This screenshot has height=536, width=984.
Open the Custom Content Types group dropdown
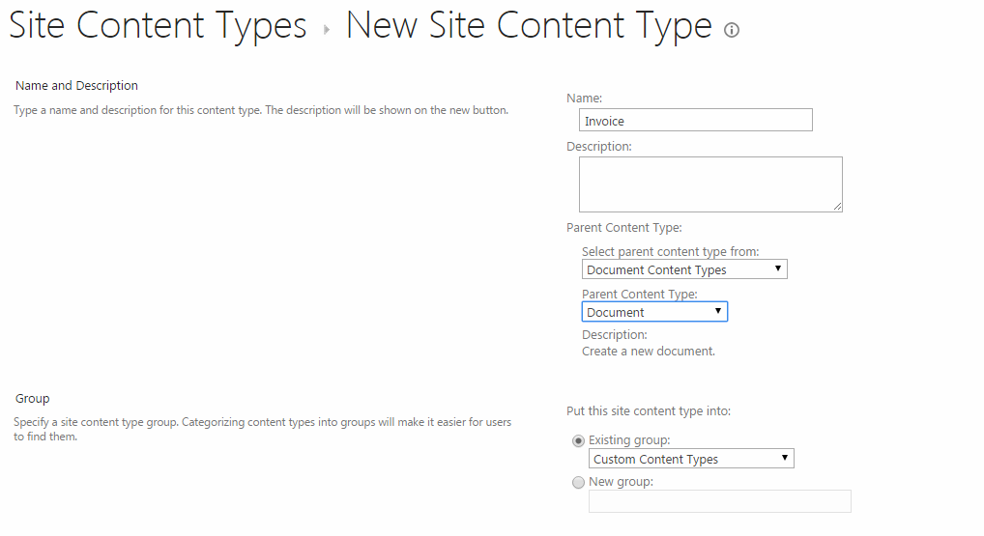point(691,459)
